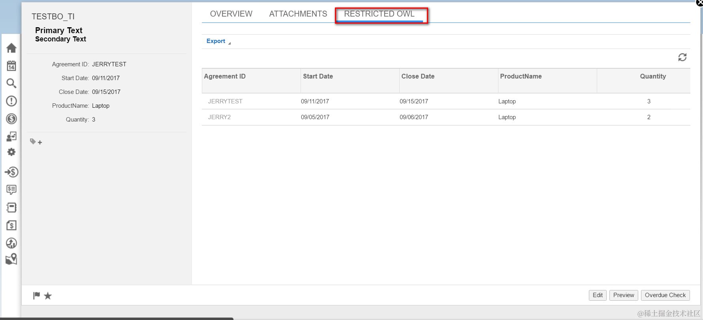Click the TESTBO_TI title text

53,17
